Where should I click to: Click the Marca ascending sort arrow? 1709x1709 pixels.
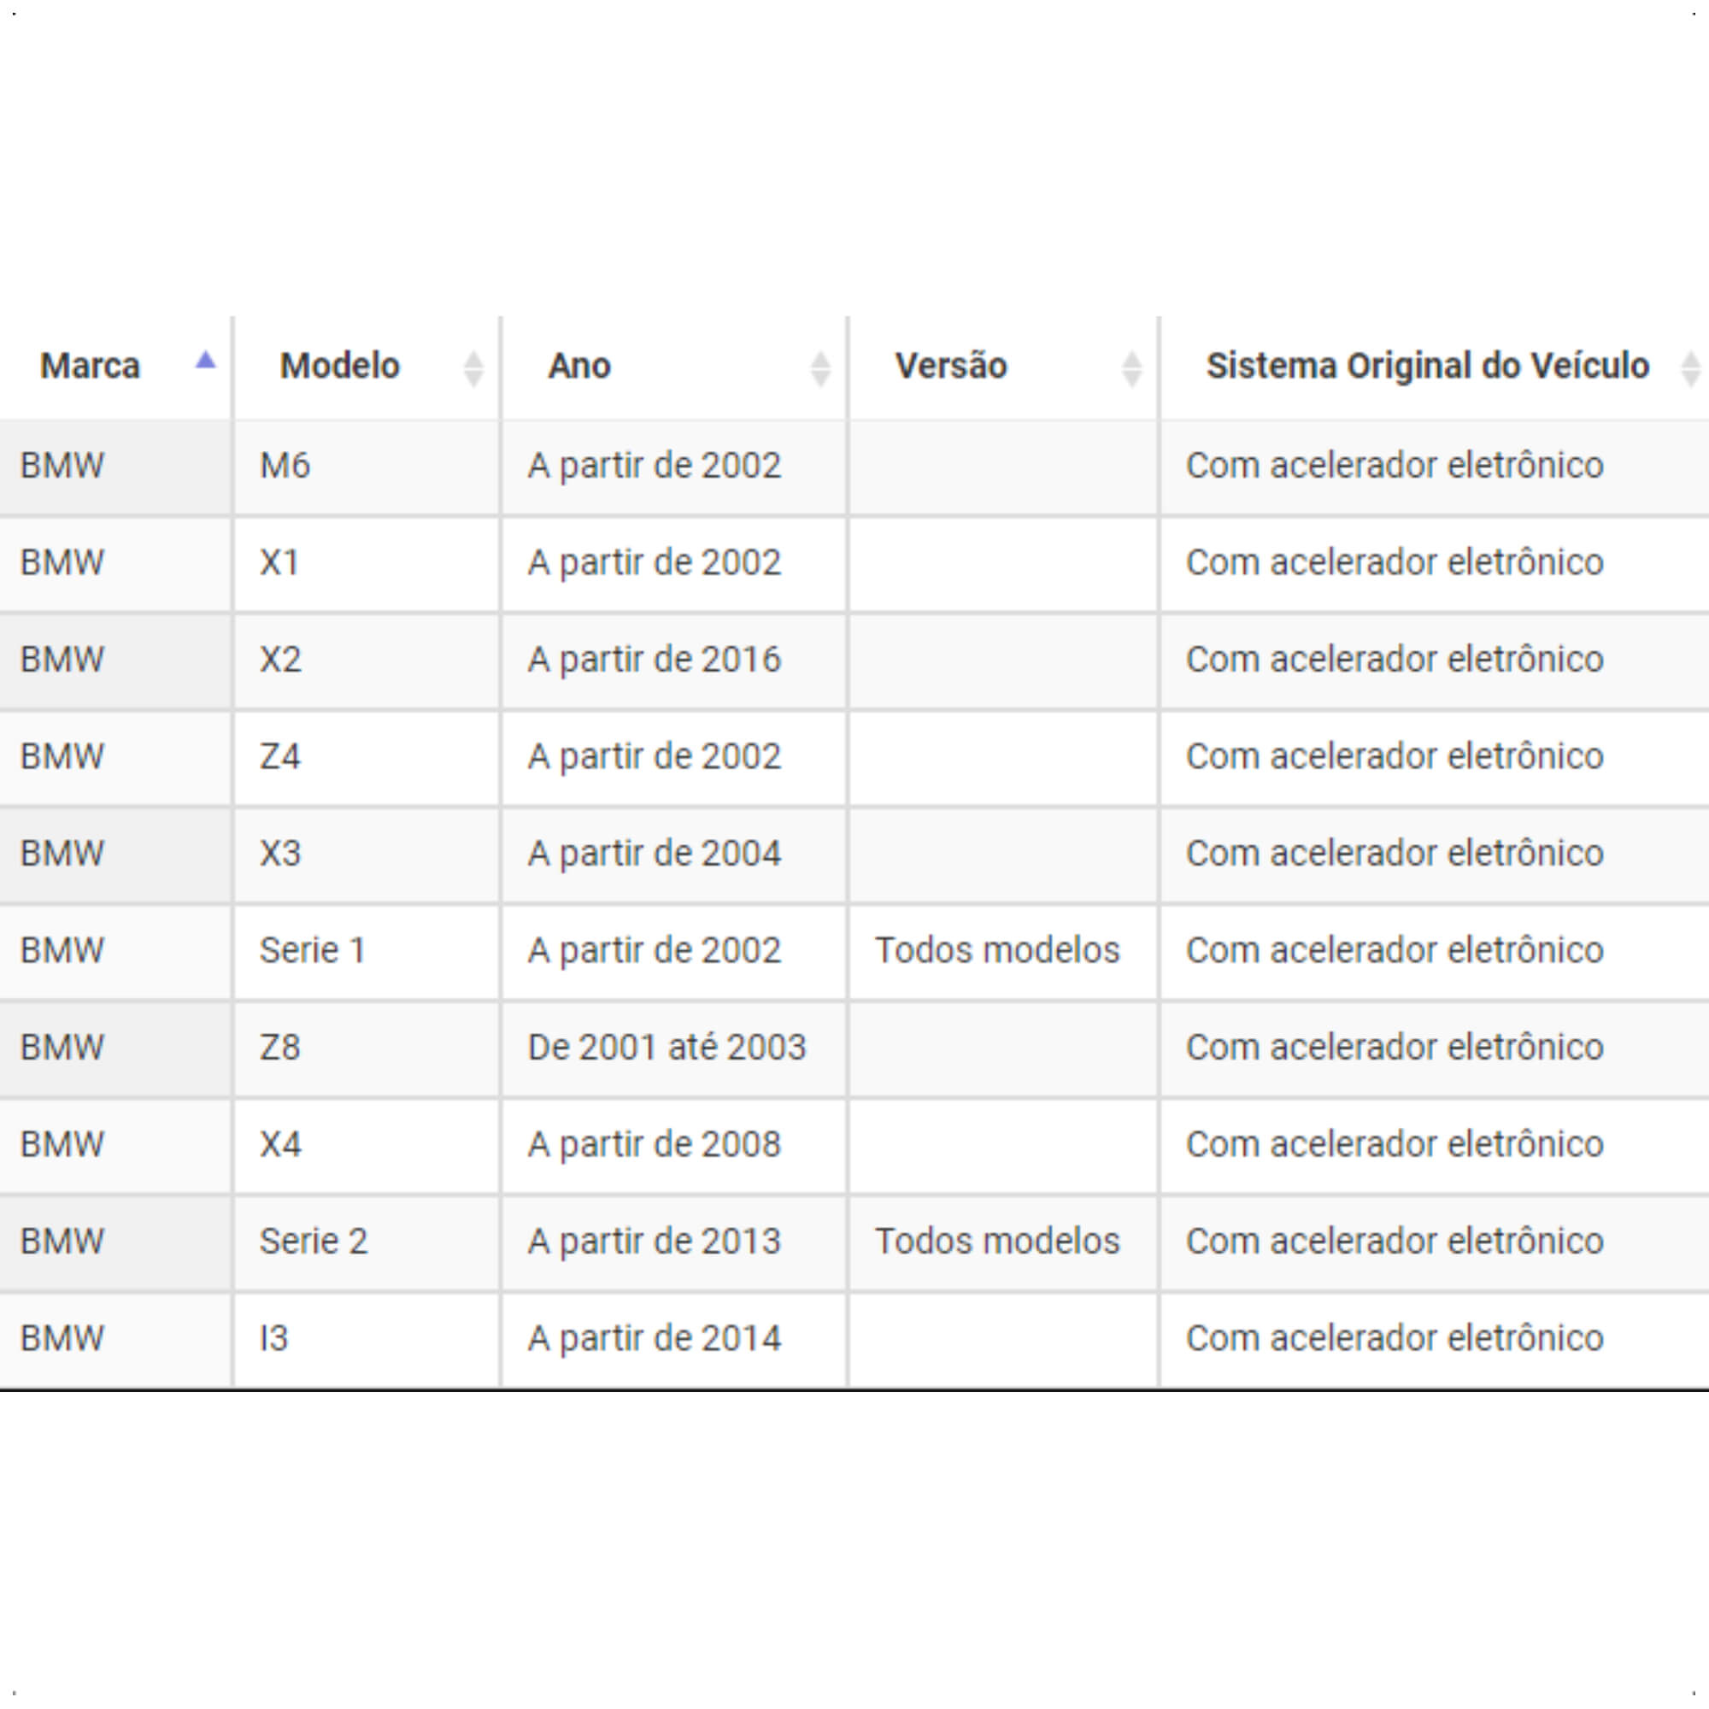(205, 360)
